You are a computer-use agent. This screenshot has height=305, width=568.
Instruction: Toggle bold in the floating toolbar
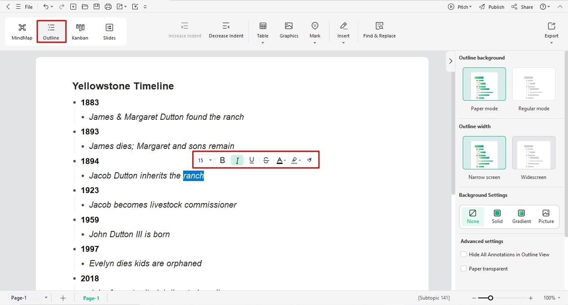coord(222,160)
